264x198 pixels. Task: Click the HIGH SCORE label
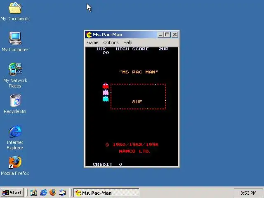coord(132,49)
